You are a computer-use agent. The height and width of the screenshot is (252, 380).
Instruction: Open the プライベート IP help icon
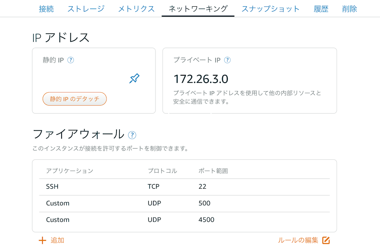tap(228, 60)
